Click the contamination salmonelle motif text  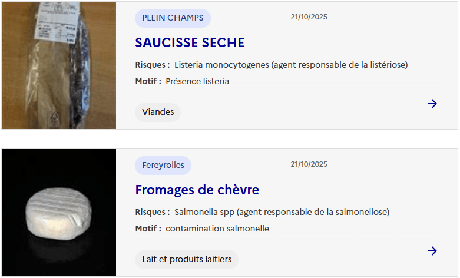point(217,229)
